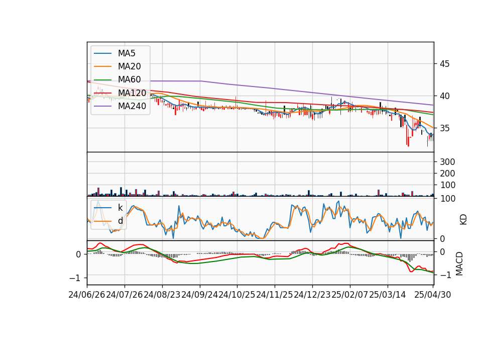This screenshot has height=347, width=482.
Task: Click the 25/03/14 date tick label
Action: click(387, 295)
